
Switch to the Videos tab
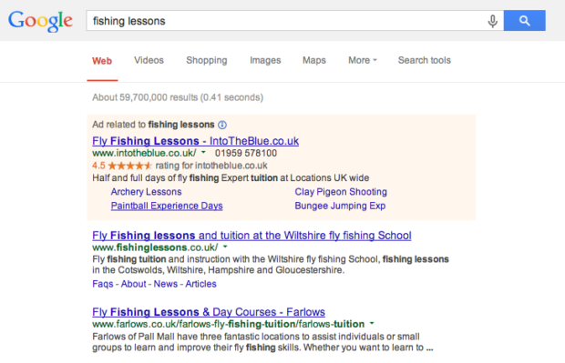(149, 60)
